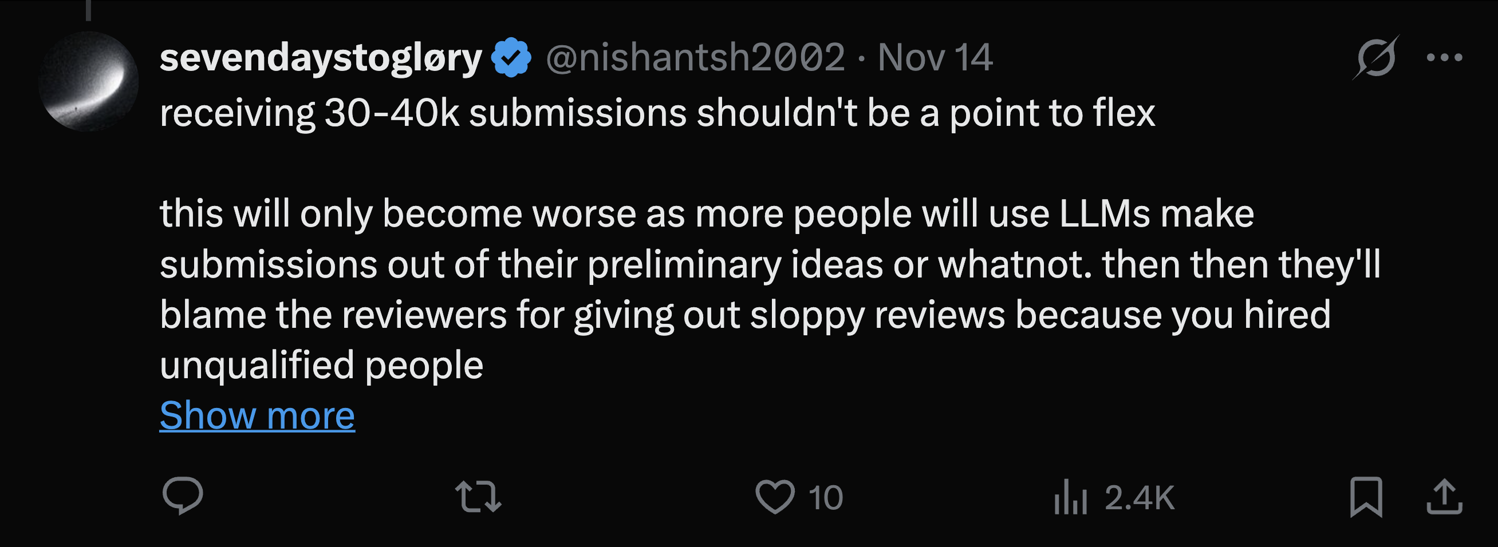
Task: Click the "unqualified people" text line
Action: pos(321,366)
